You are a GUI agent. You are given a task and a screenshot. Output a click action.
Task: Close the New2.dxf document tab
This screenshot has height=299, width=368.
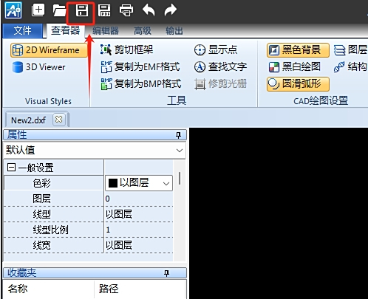pos(59,120)
